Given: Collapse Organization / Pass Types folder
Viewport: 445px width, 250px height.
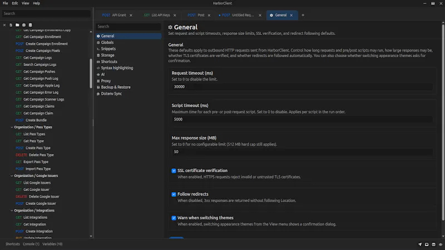Looking at the screenshot, I should click(12, 127).
